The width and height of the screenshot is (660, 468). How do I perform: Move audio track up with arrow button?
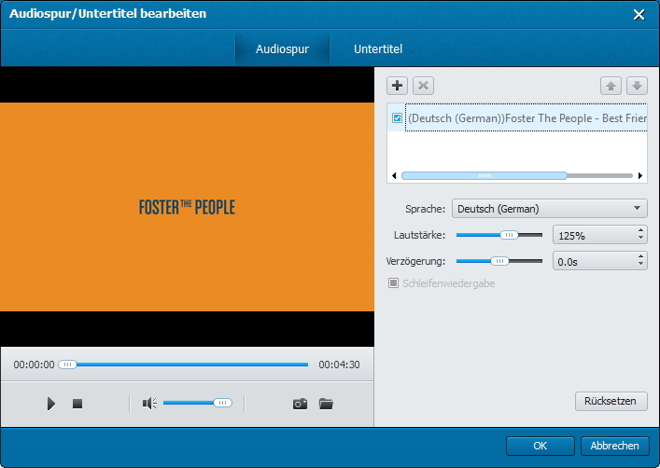click(611, 86)
